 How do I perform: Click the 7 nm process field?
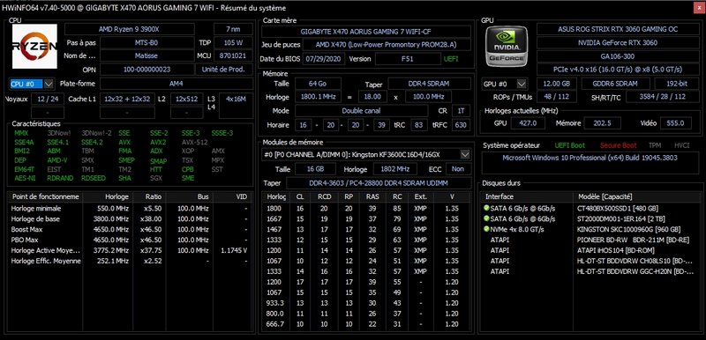[233, 29]
